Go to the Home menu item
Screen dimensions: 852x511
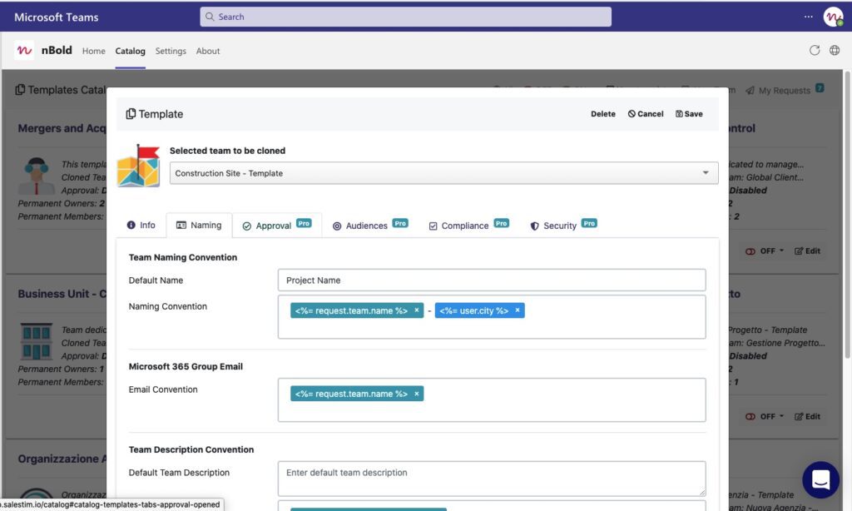[x=93, y=51]
